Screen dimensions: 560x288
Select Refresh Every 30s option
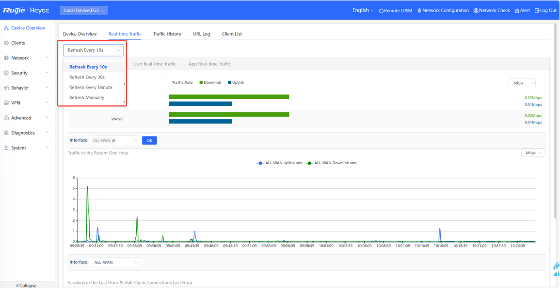[x=87, y=77]
